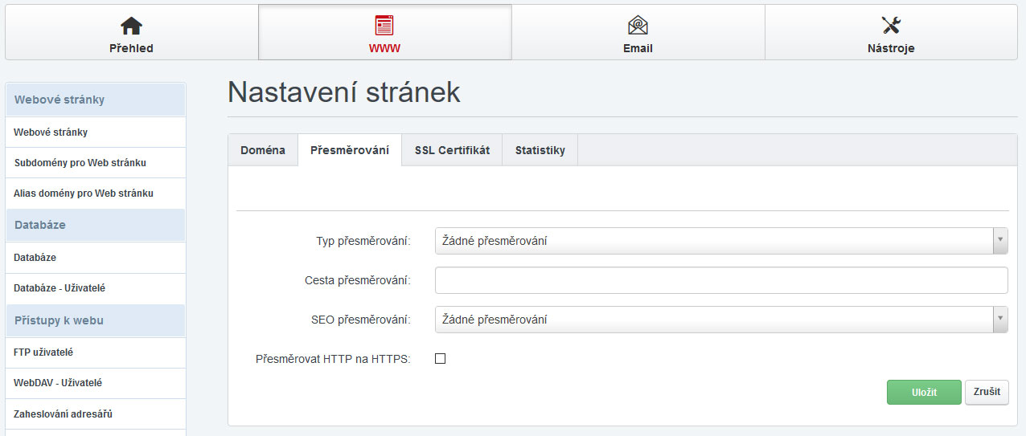Viewport: 1026px width, 436px height.
Task: Switch to the Doména tab
Action: 263,150
